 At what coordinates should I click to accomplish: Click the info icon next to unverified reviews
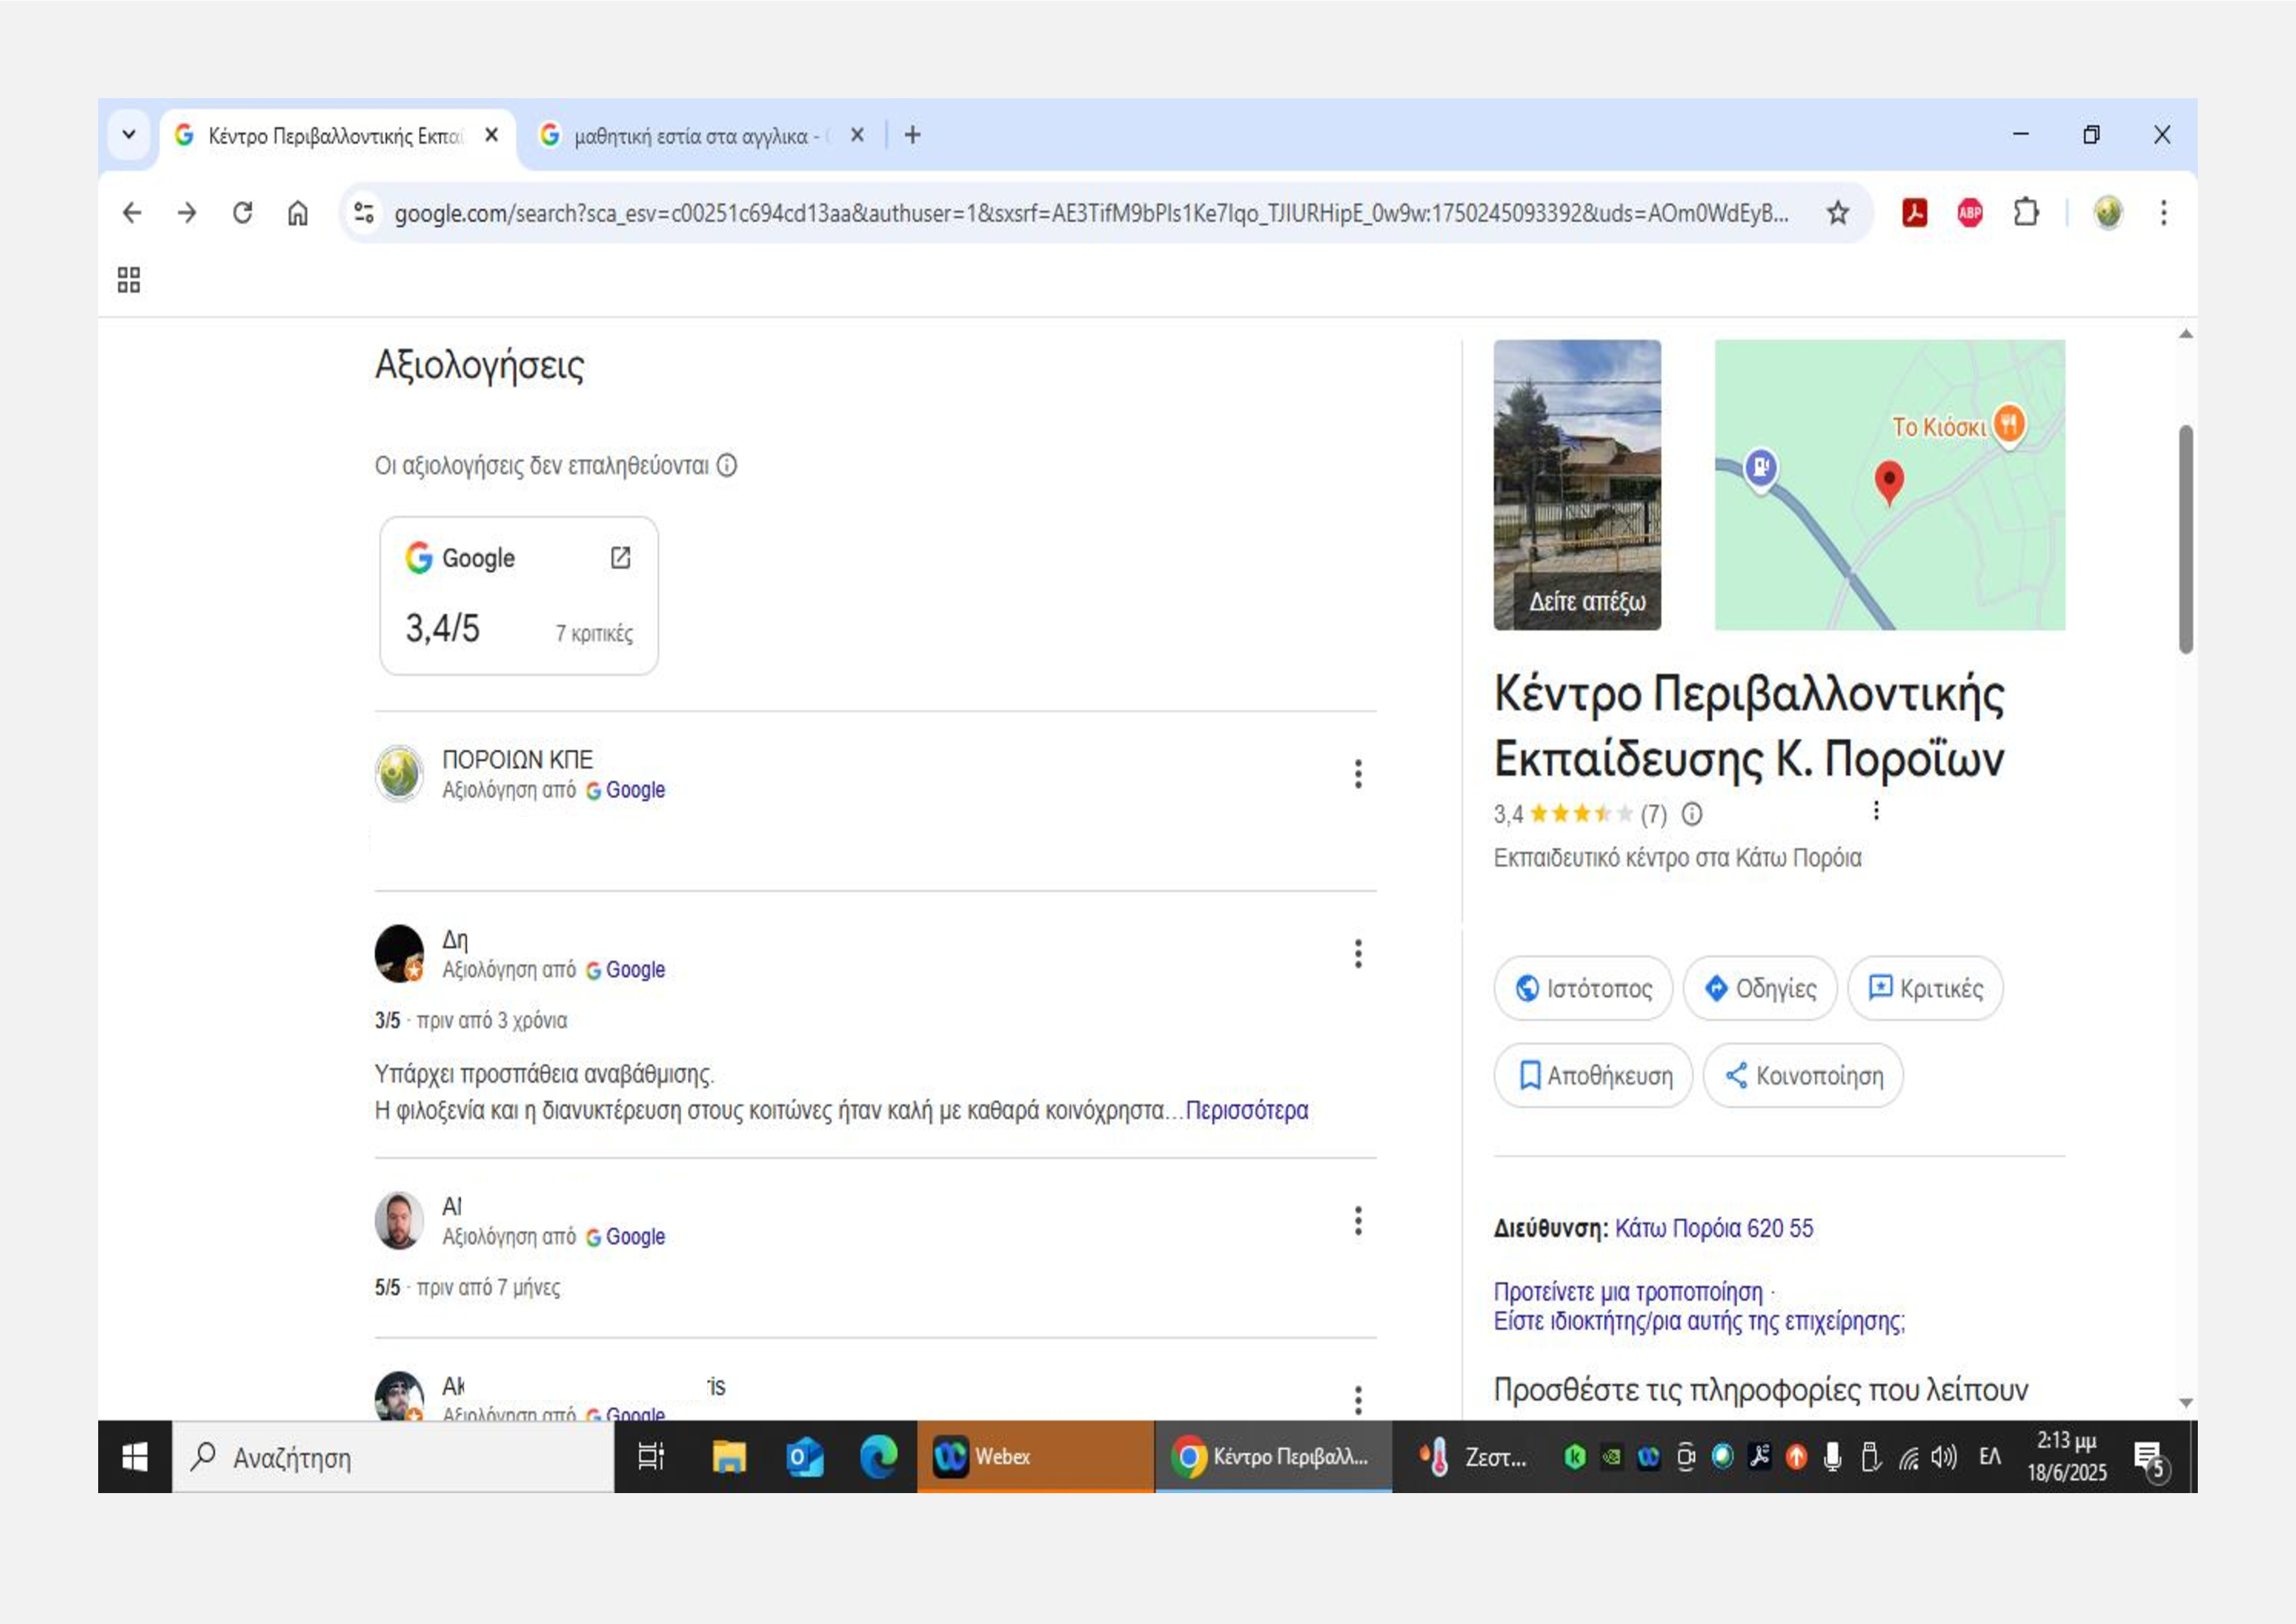(727, 465)
